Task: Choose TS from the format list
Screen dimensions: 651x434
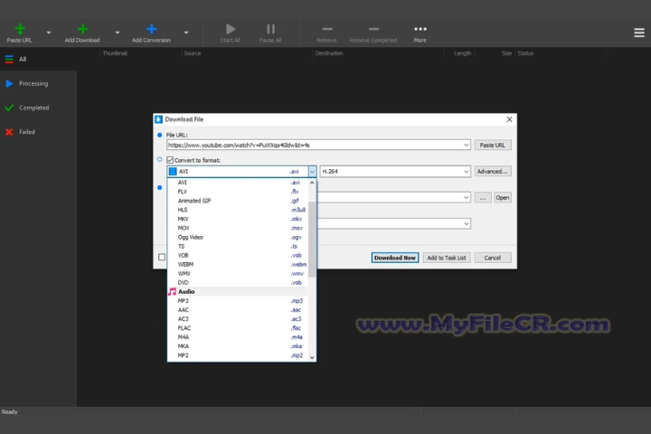Action: pos(238,247)
